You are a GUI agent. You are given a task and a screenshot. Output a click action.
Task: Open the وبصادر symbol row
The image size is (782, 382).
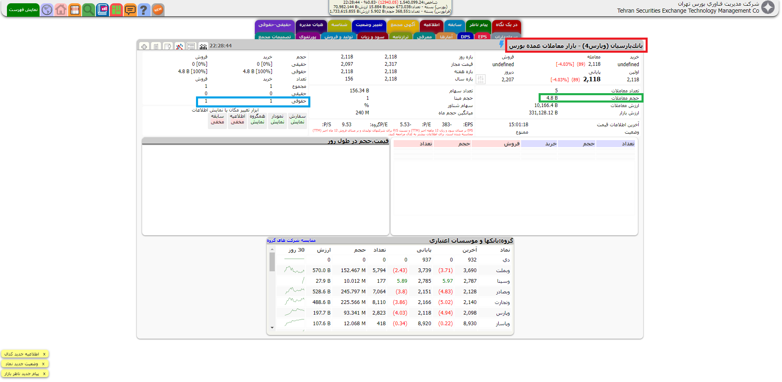pos(394,292)
